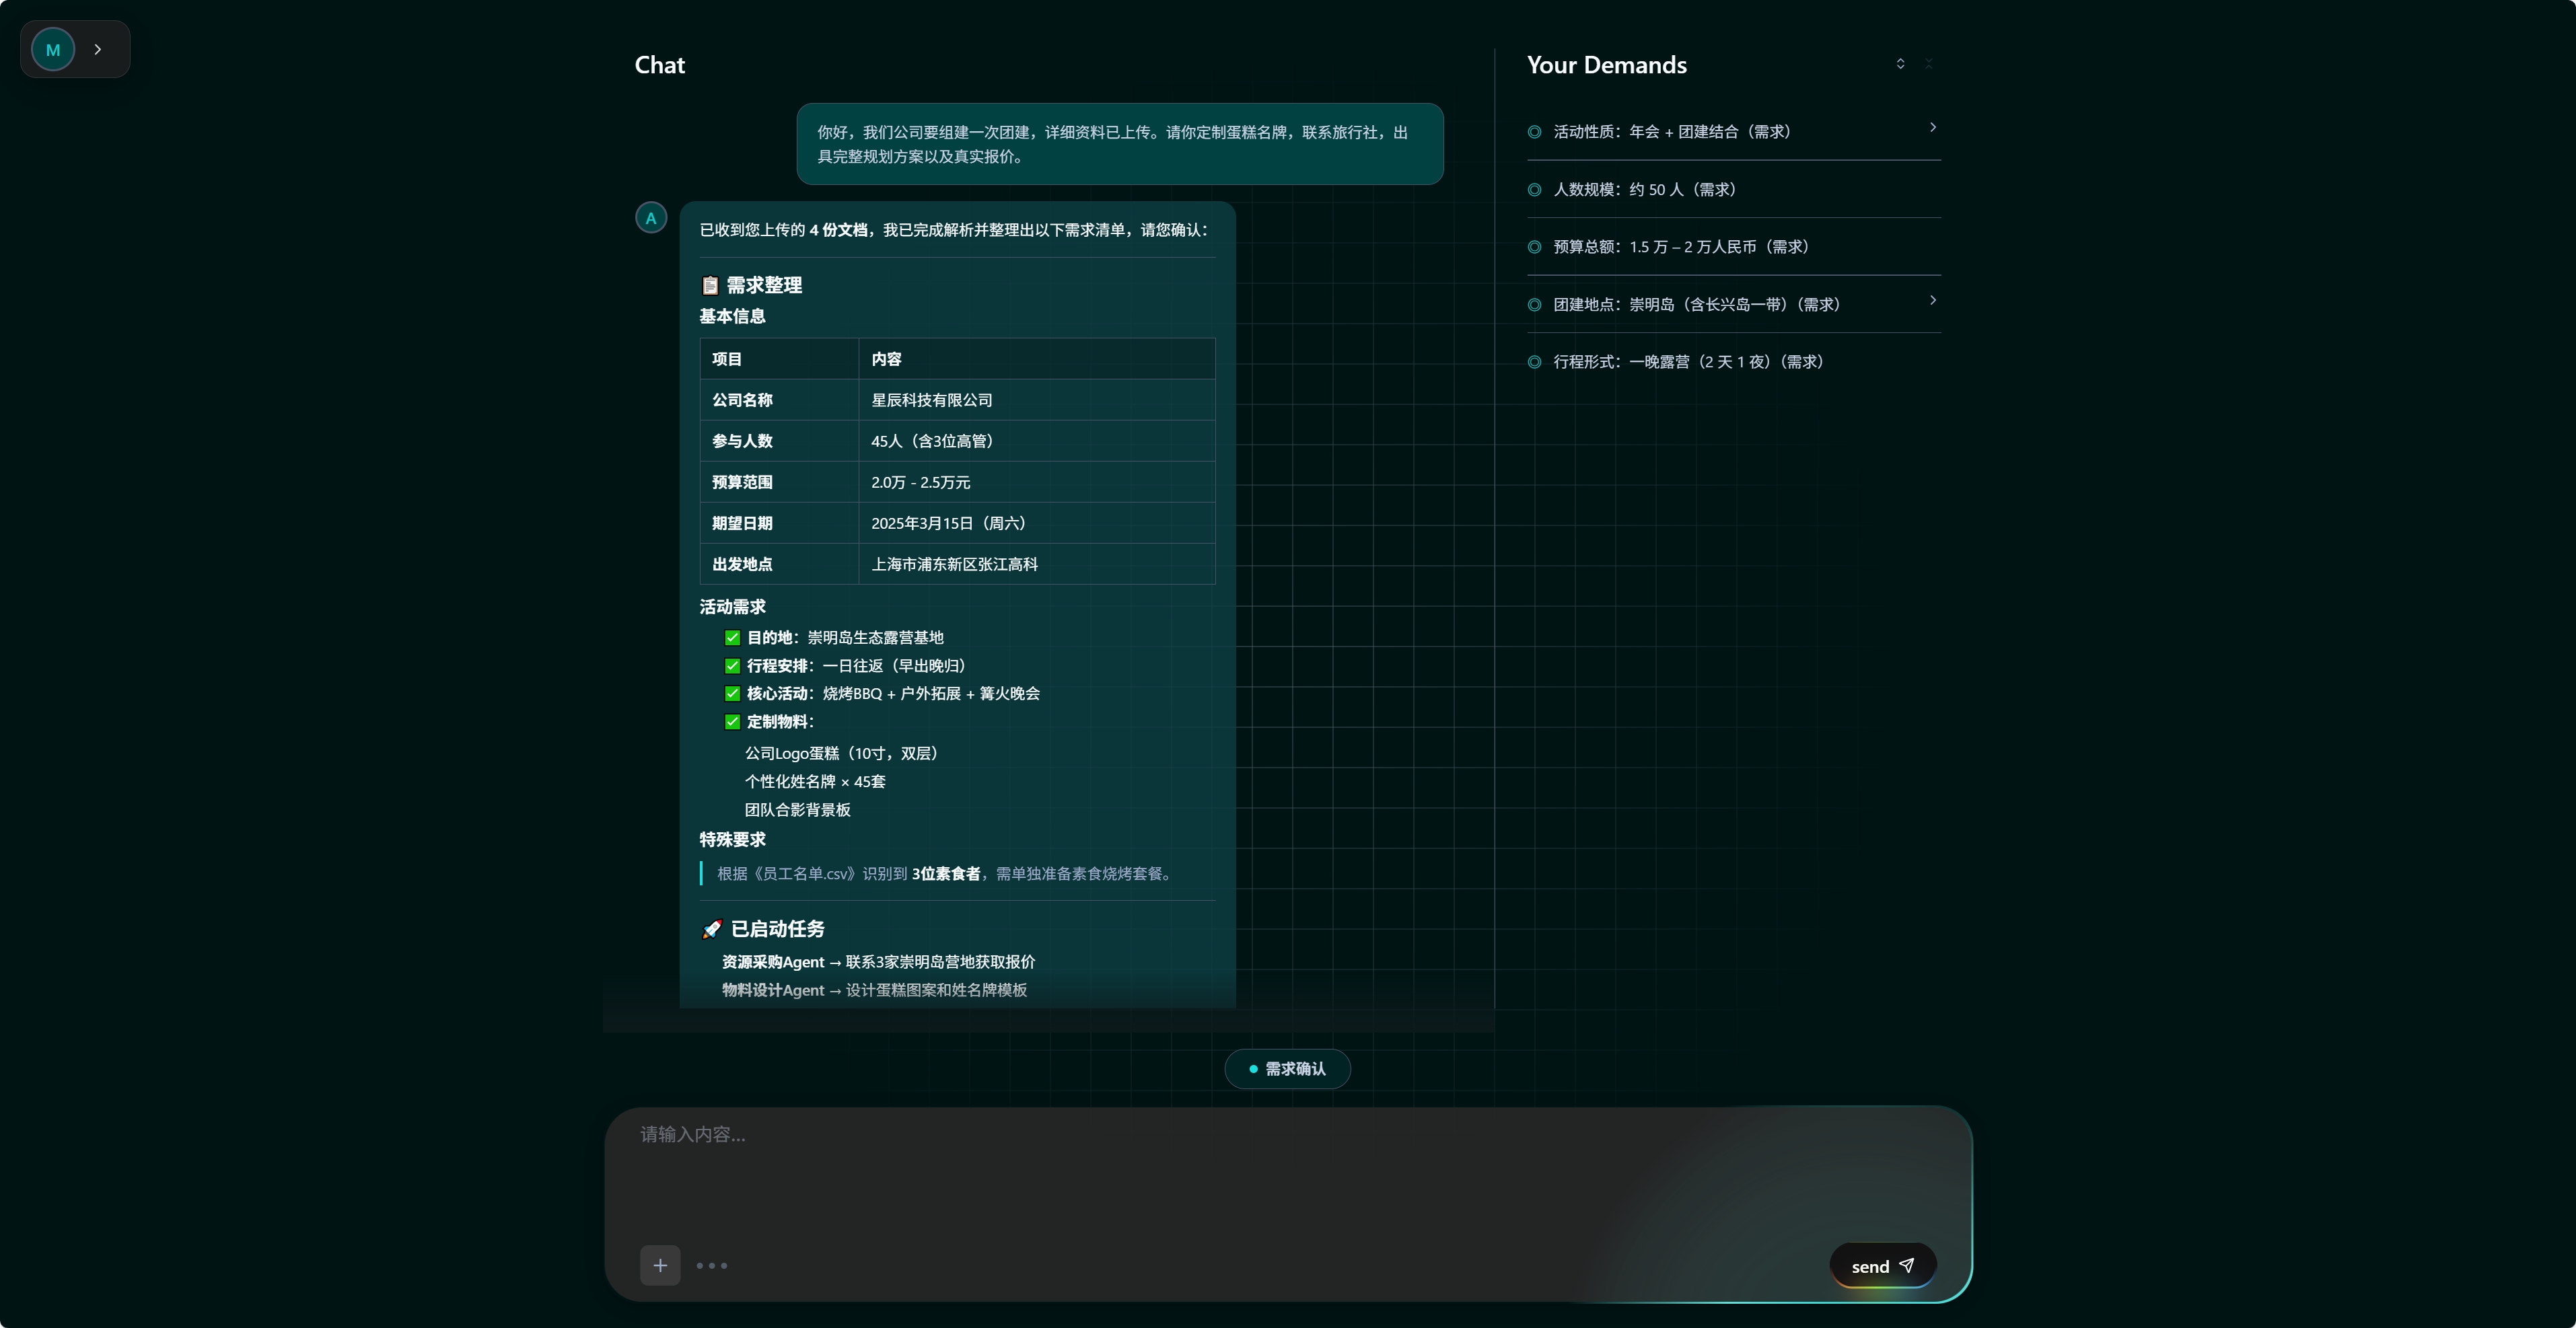Image resolution: width=2576 pixels, height=1328 pixels.
Task: Click the 定制物料 checkbox
Action: coord(732,722)
